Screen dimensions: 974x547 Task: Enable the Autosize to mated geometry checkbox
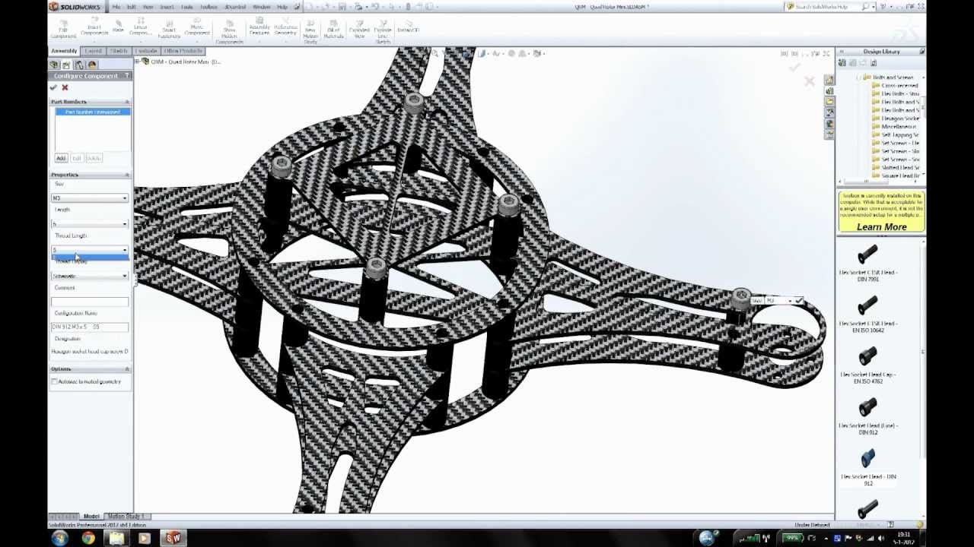pos(55,381)
